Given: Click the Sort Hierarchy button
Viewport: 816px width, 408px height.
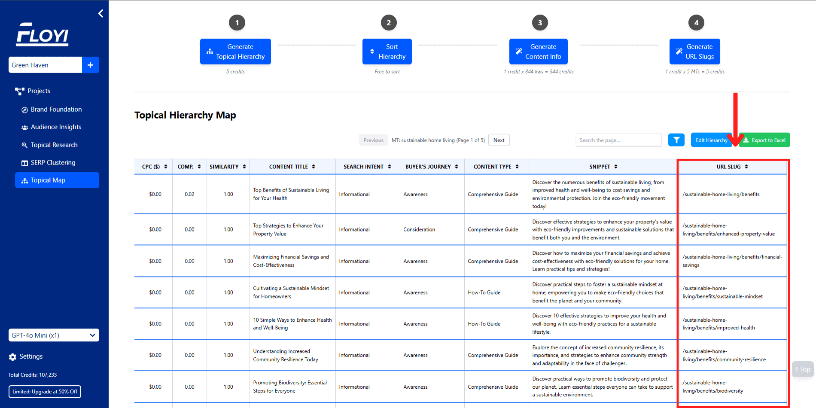Looking at the screenshot, I should 387,52.
